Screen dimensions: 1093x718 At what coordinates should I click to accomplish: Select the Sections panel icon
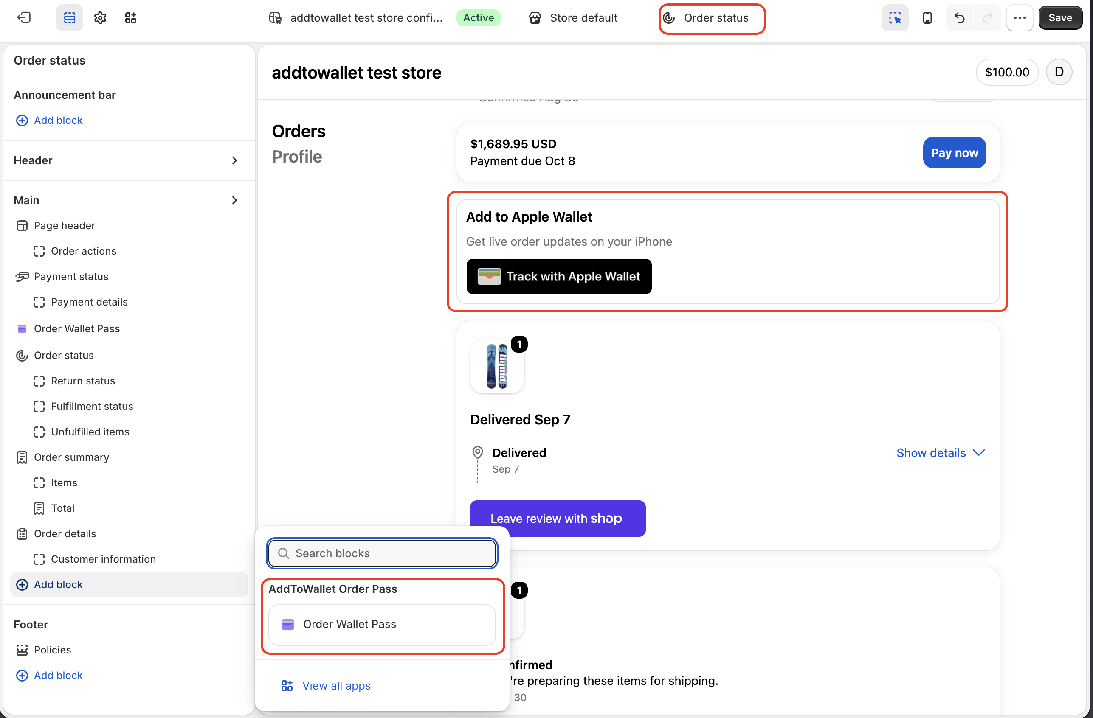pyautogui.click(x=69, y=18)
